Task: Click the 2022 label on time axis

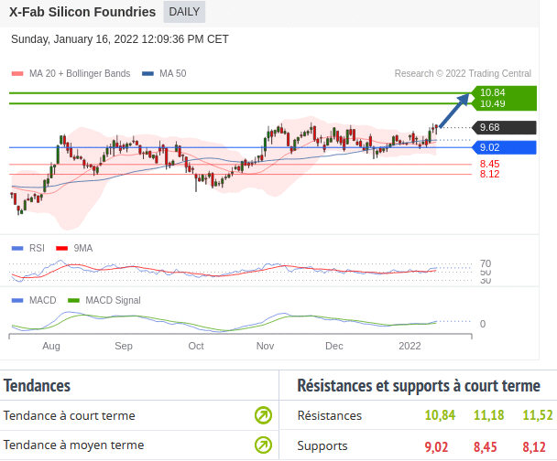Action: pos(410,346)
